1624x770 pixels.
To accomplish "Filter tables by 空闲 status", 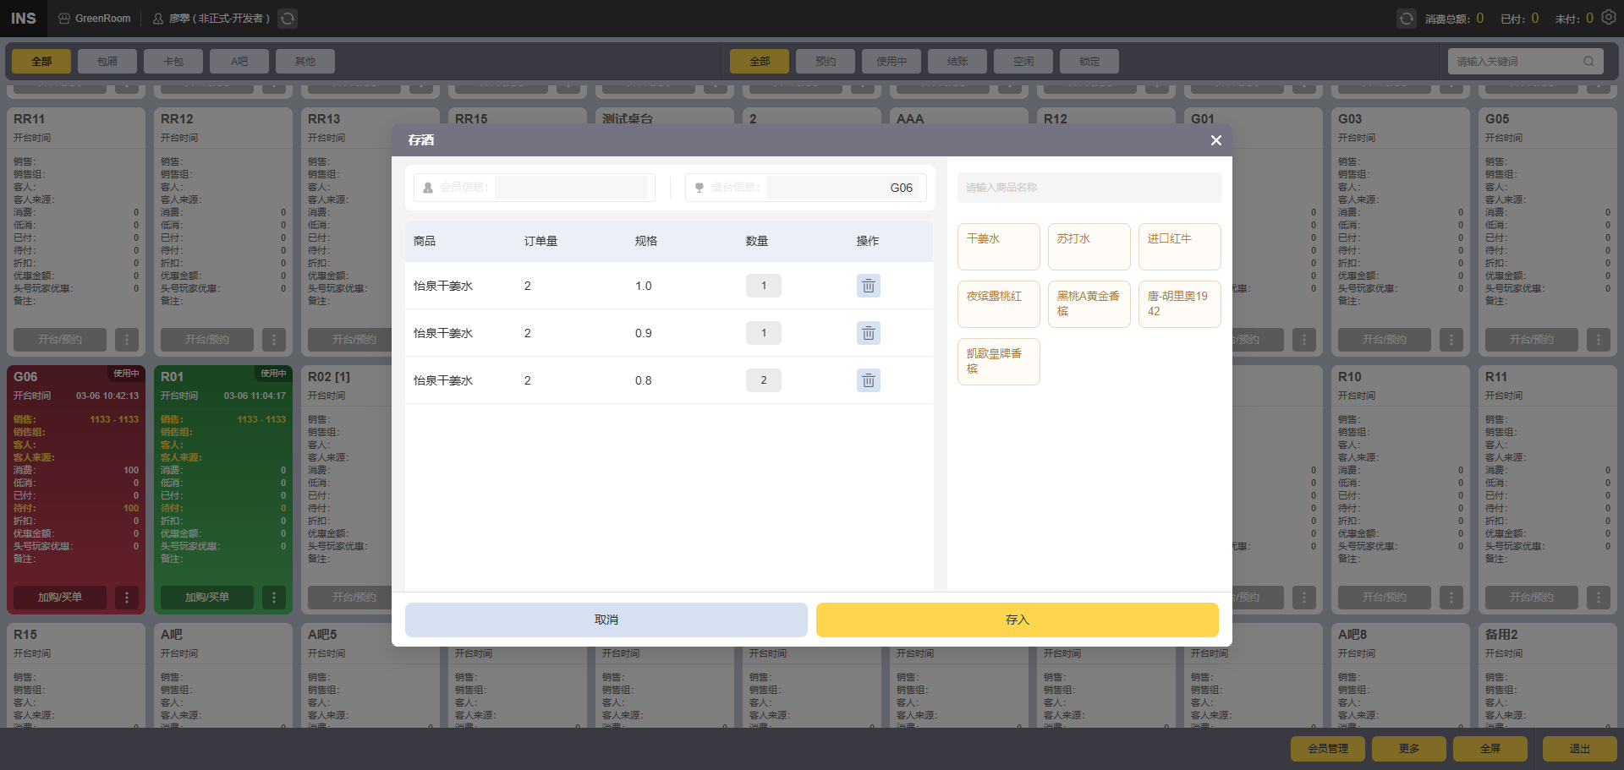I will tap(1023, 61).
